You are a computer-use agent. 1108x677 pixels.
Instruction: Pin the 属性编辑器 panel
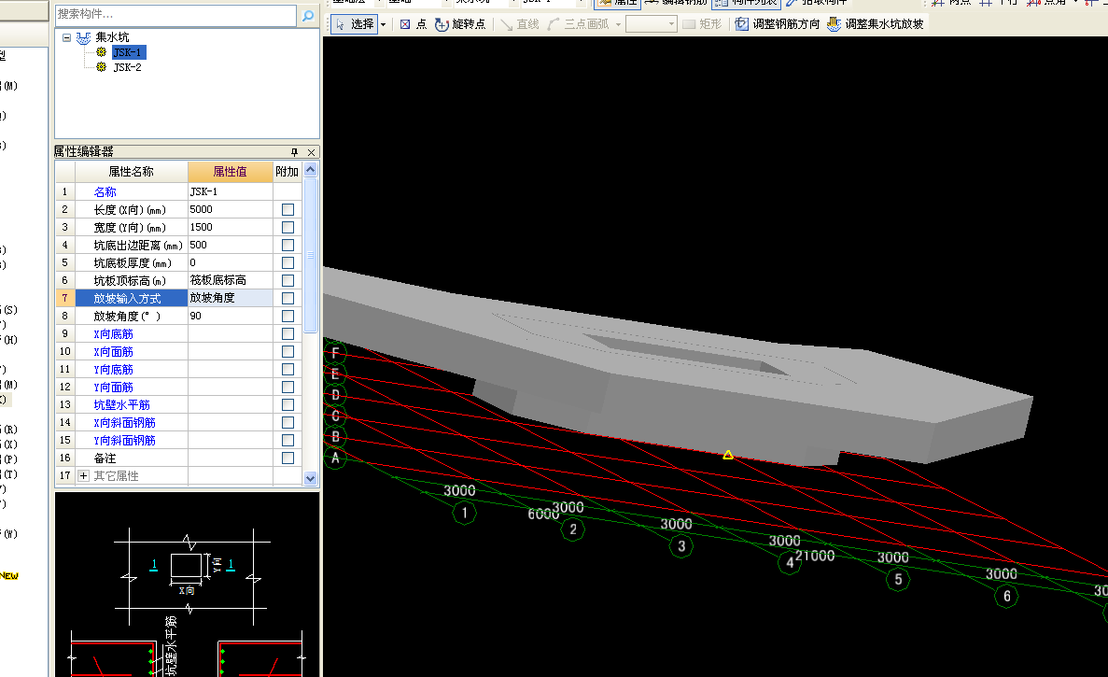[x=295, y=152]
